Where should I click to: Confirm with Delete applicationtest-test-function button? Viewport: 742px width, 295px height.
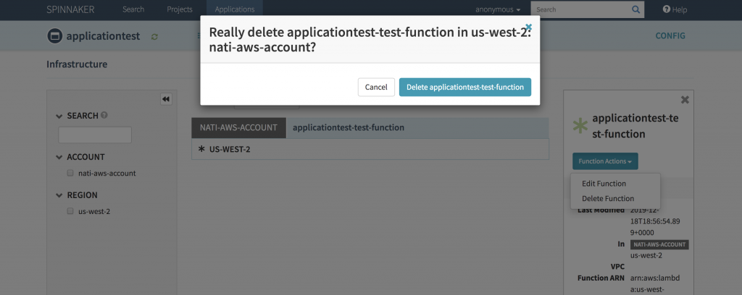tap(465, 87)
